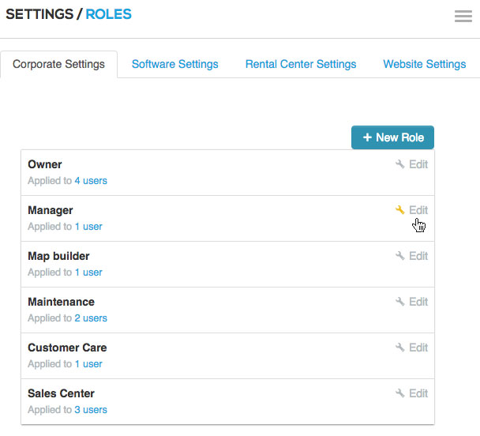The width and height of the screenshot is (480, 436).
Task: Show the 3 users under Sales Center
Action: point(91,410)
